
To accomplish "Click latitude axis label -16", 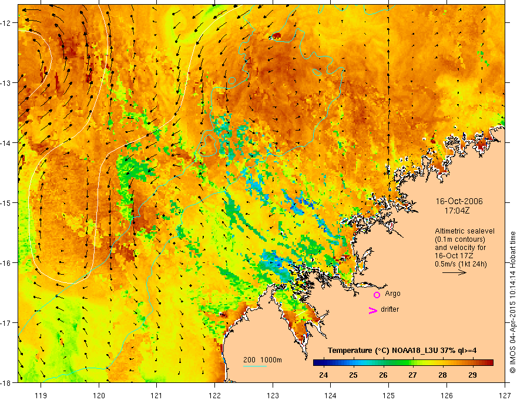I will [x=6, y=263].
